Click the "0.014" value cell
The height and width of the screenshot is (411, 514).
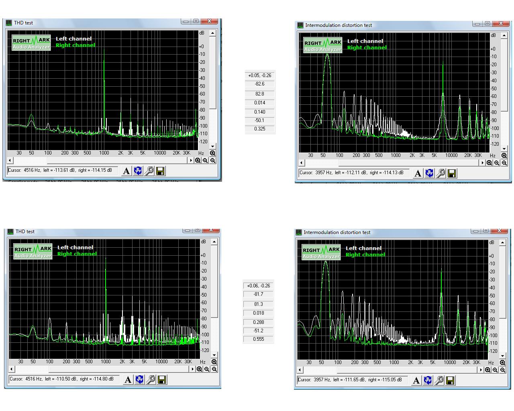point(260,103)
